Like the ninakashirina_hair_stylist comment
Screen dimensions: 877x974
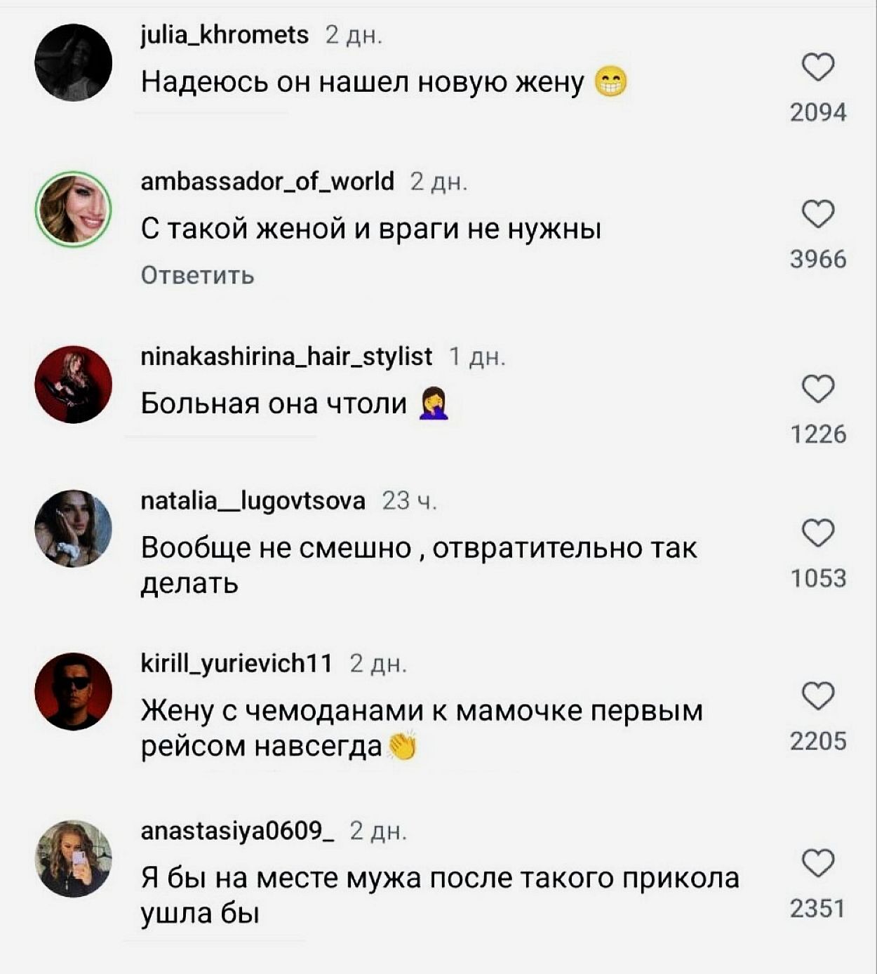point(817,389)
